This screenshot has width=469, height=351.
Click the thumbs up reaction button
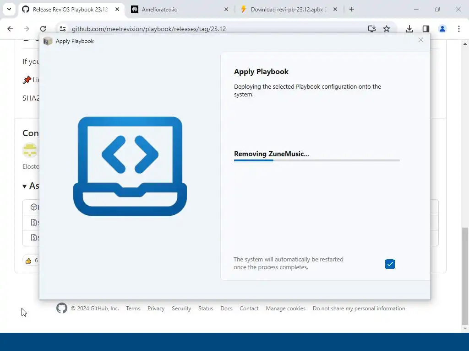click(31, 260)
